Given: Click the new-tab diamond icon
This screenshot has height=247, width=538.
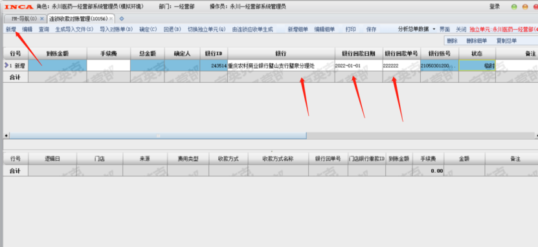Looking at the screenshot, I should pos(122,19).
